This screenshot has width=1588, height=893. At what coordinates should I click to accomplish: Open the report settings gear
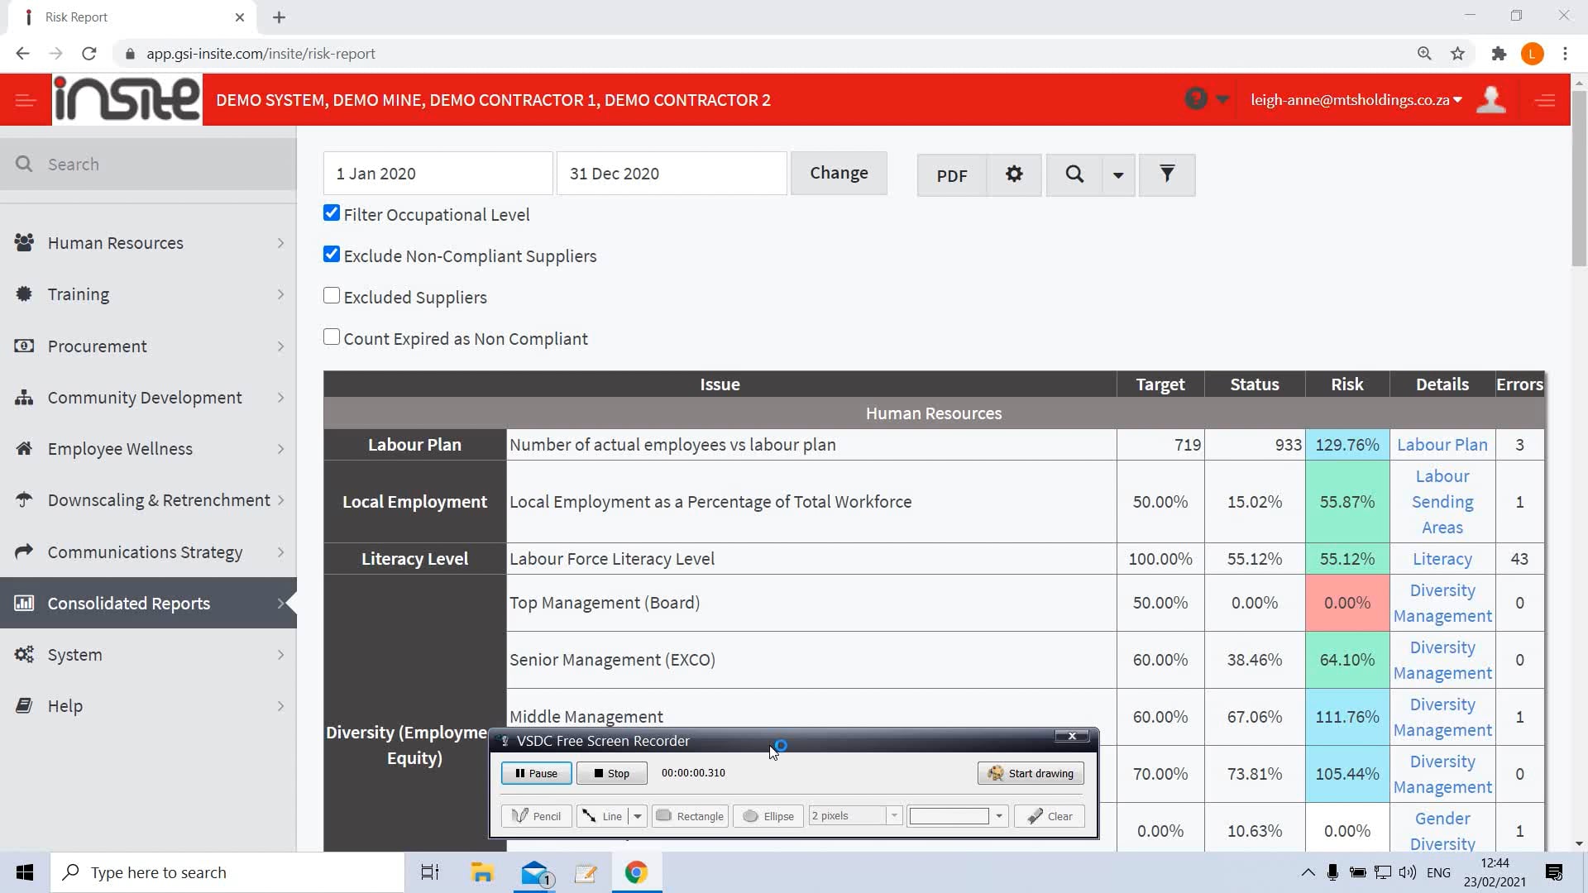pos(1014,174)
